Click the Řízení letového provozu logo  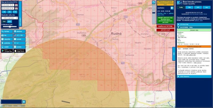coord(179,3)
